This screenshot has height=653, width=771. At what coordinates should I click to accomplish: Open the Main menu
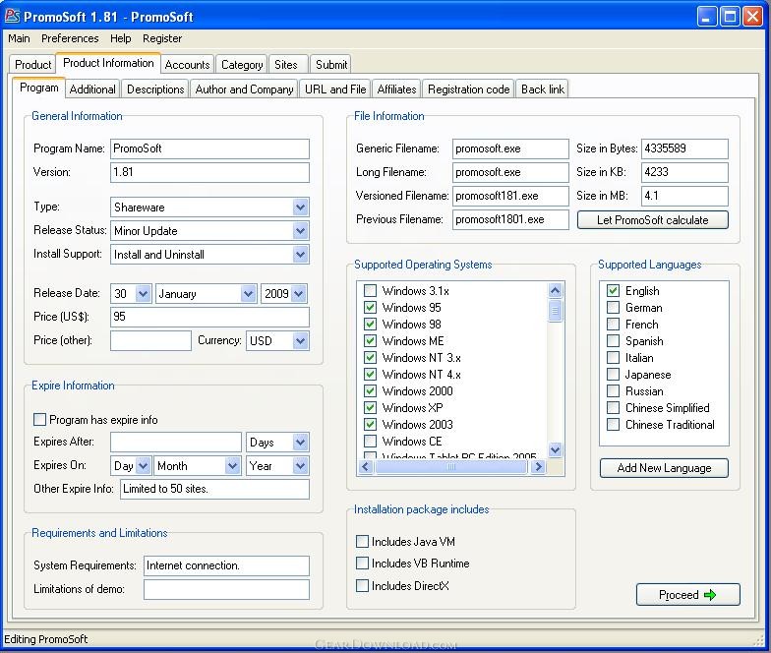(x=19, y=38)
